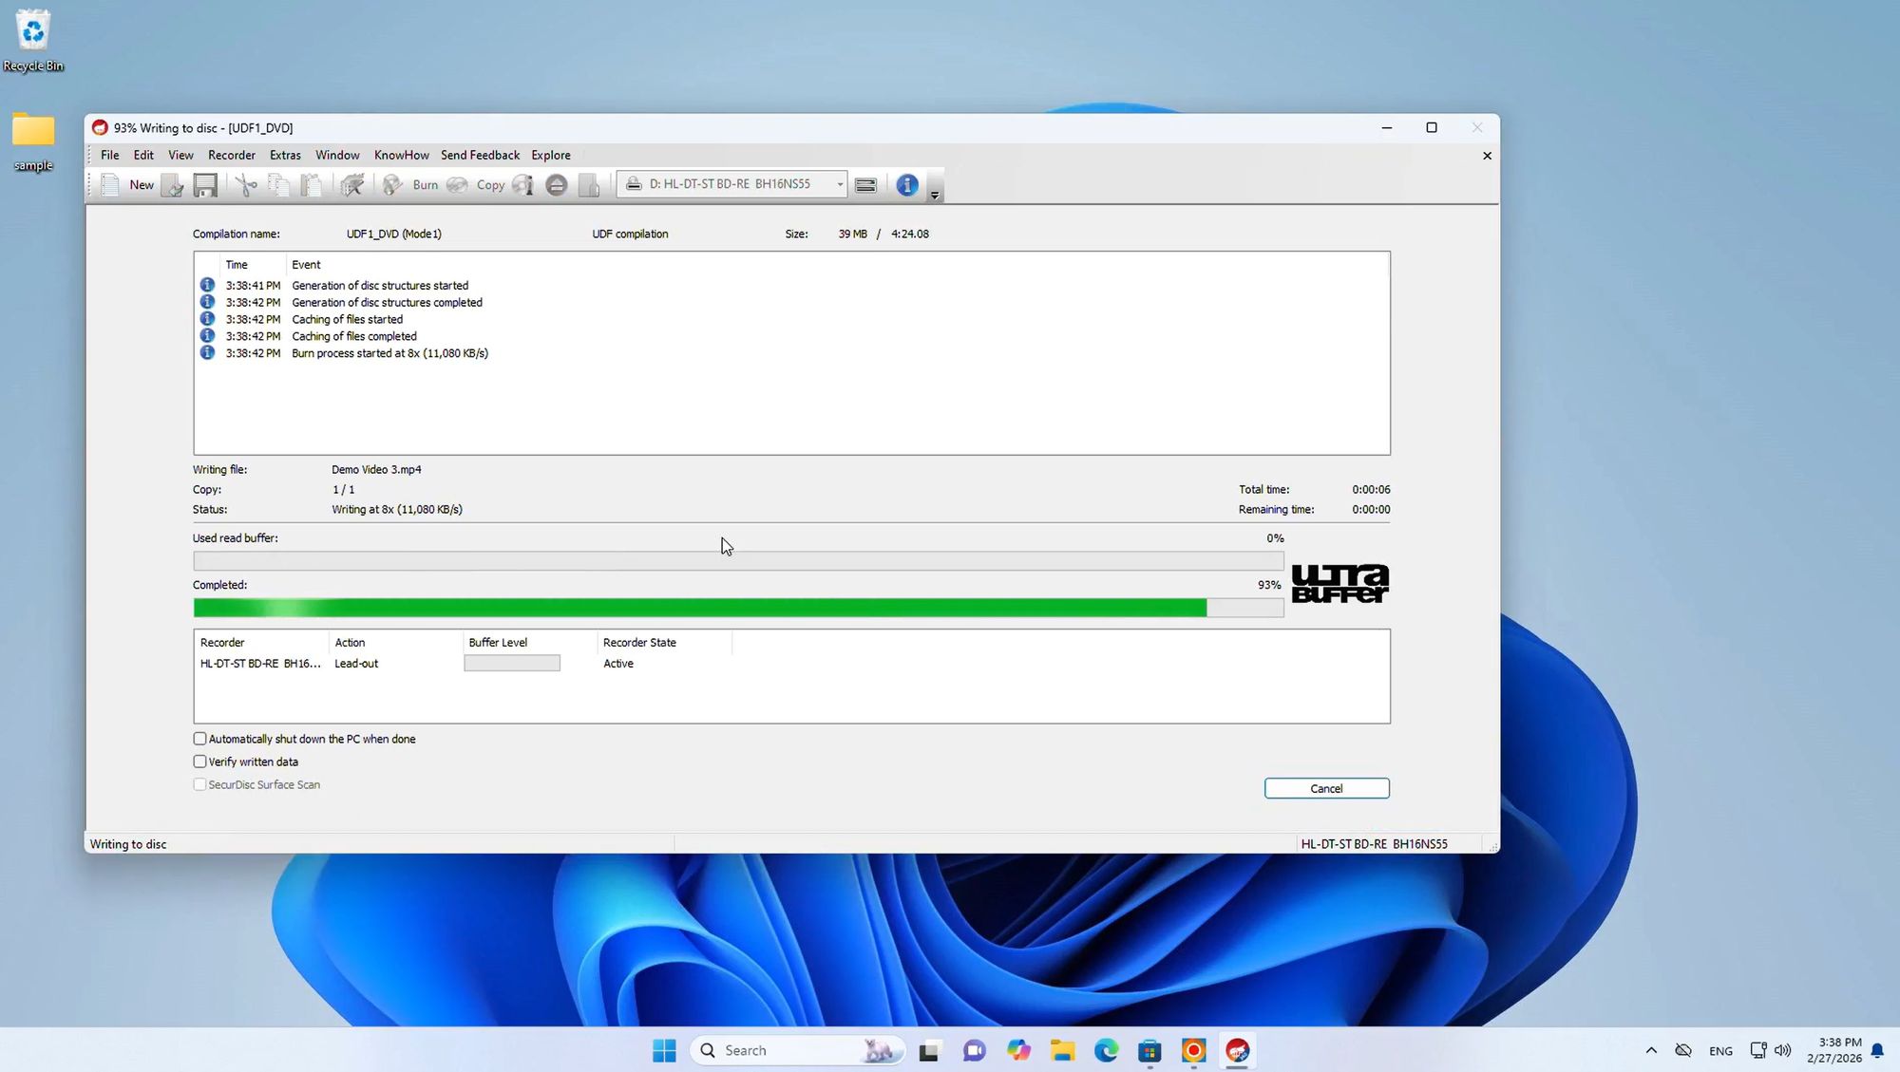Eject the disc using the eject icon
The height and width of the screenshot is (1072, 1900).
point(557,184)
